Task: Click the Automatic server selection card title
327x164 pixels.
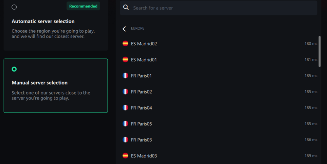Action: click(x=43, y=21)
